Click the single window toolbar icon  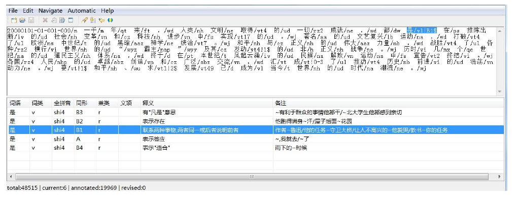coord(71,20)
